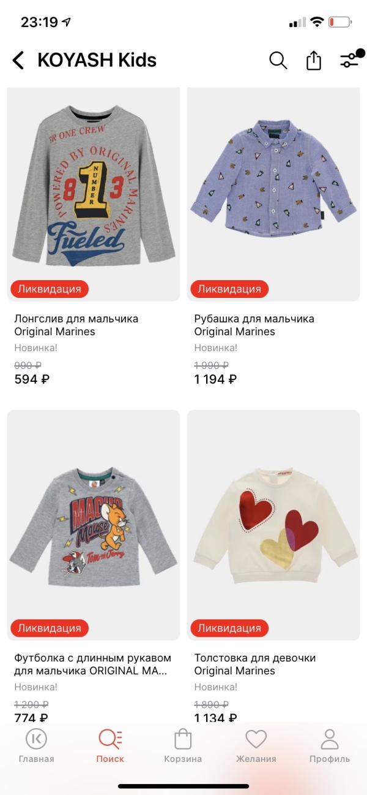367x795 pixels.
Task: Open search with magnifier icon
Action: [278, 60]
